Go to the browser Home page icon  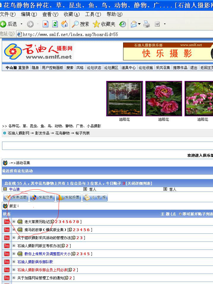click(64, 24)
